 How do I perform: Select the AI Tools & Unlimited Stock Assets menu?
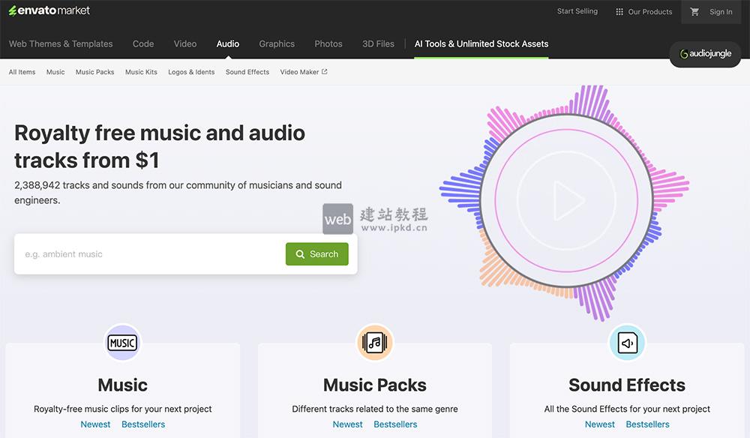coord(481,43)
